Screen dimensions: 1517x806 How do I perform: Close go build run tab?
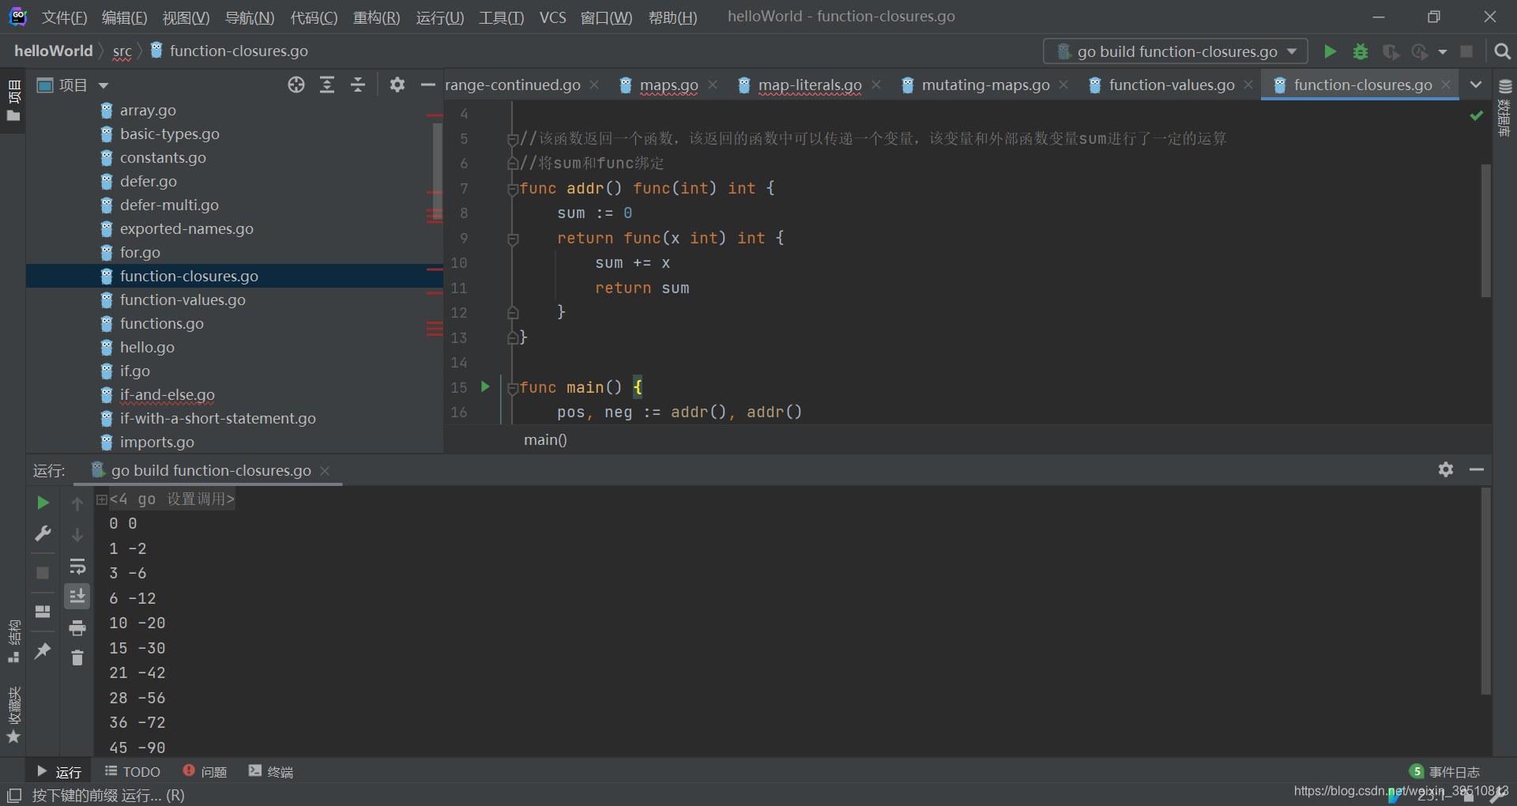point(325,471)
